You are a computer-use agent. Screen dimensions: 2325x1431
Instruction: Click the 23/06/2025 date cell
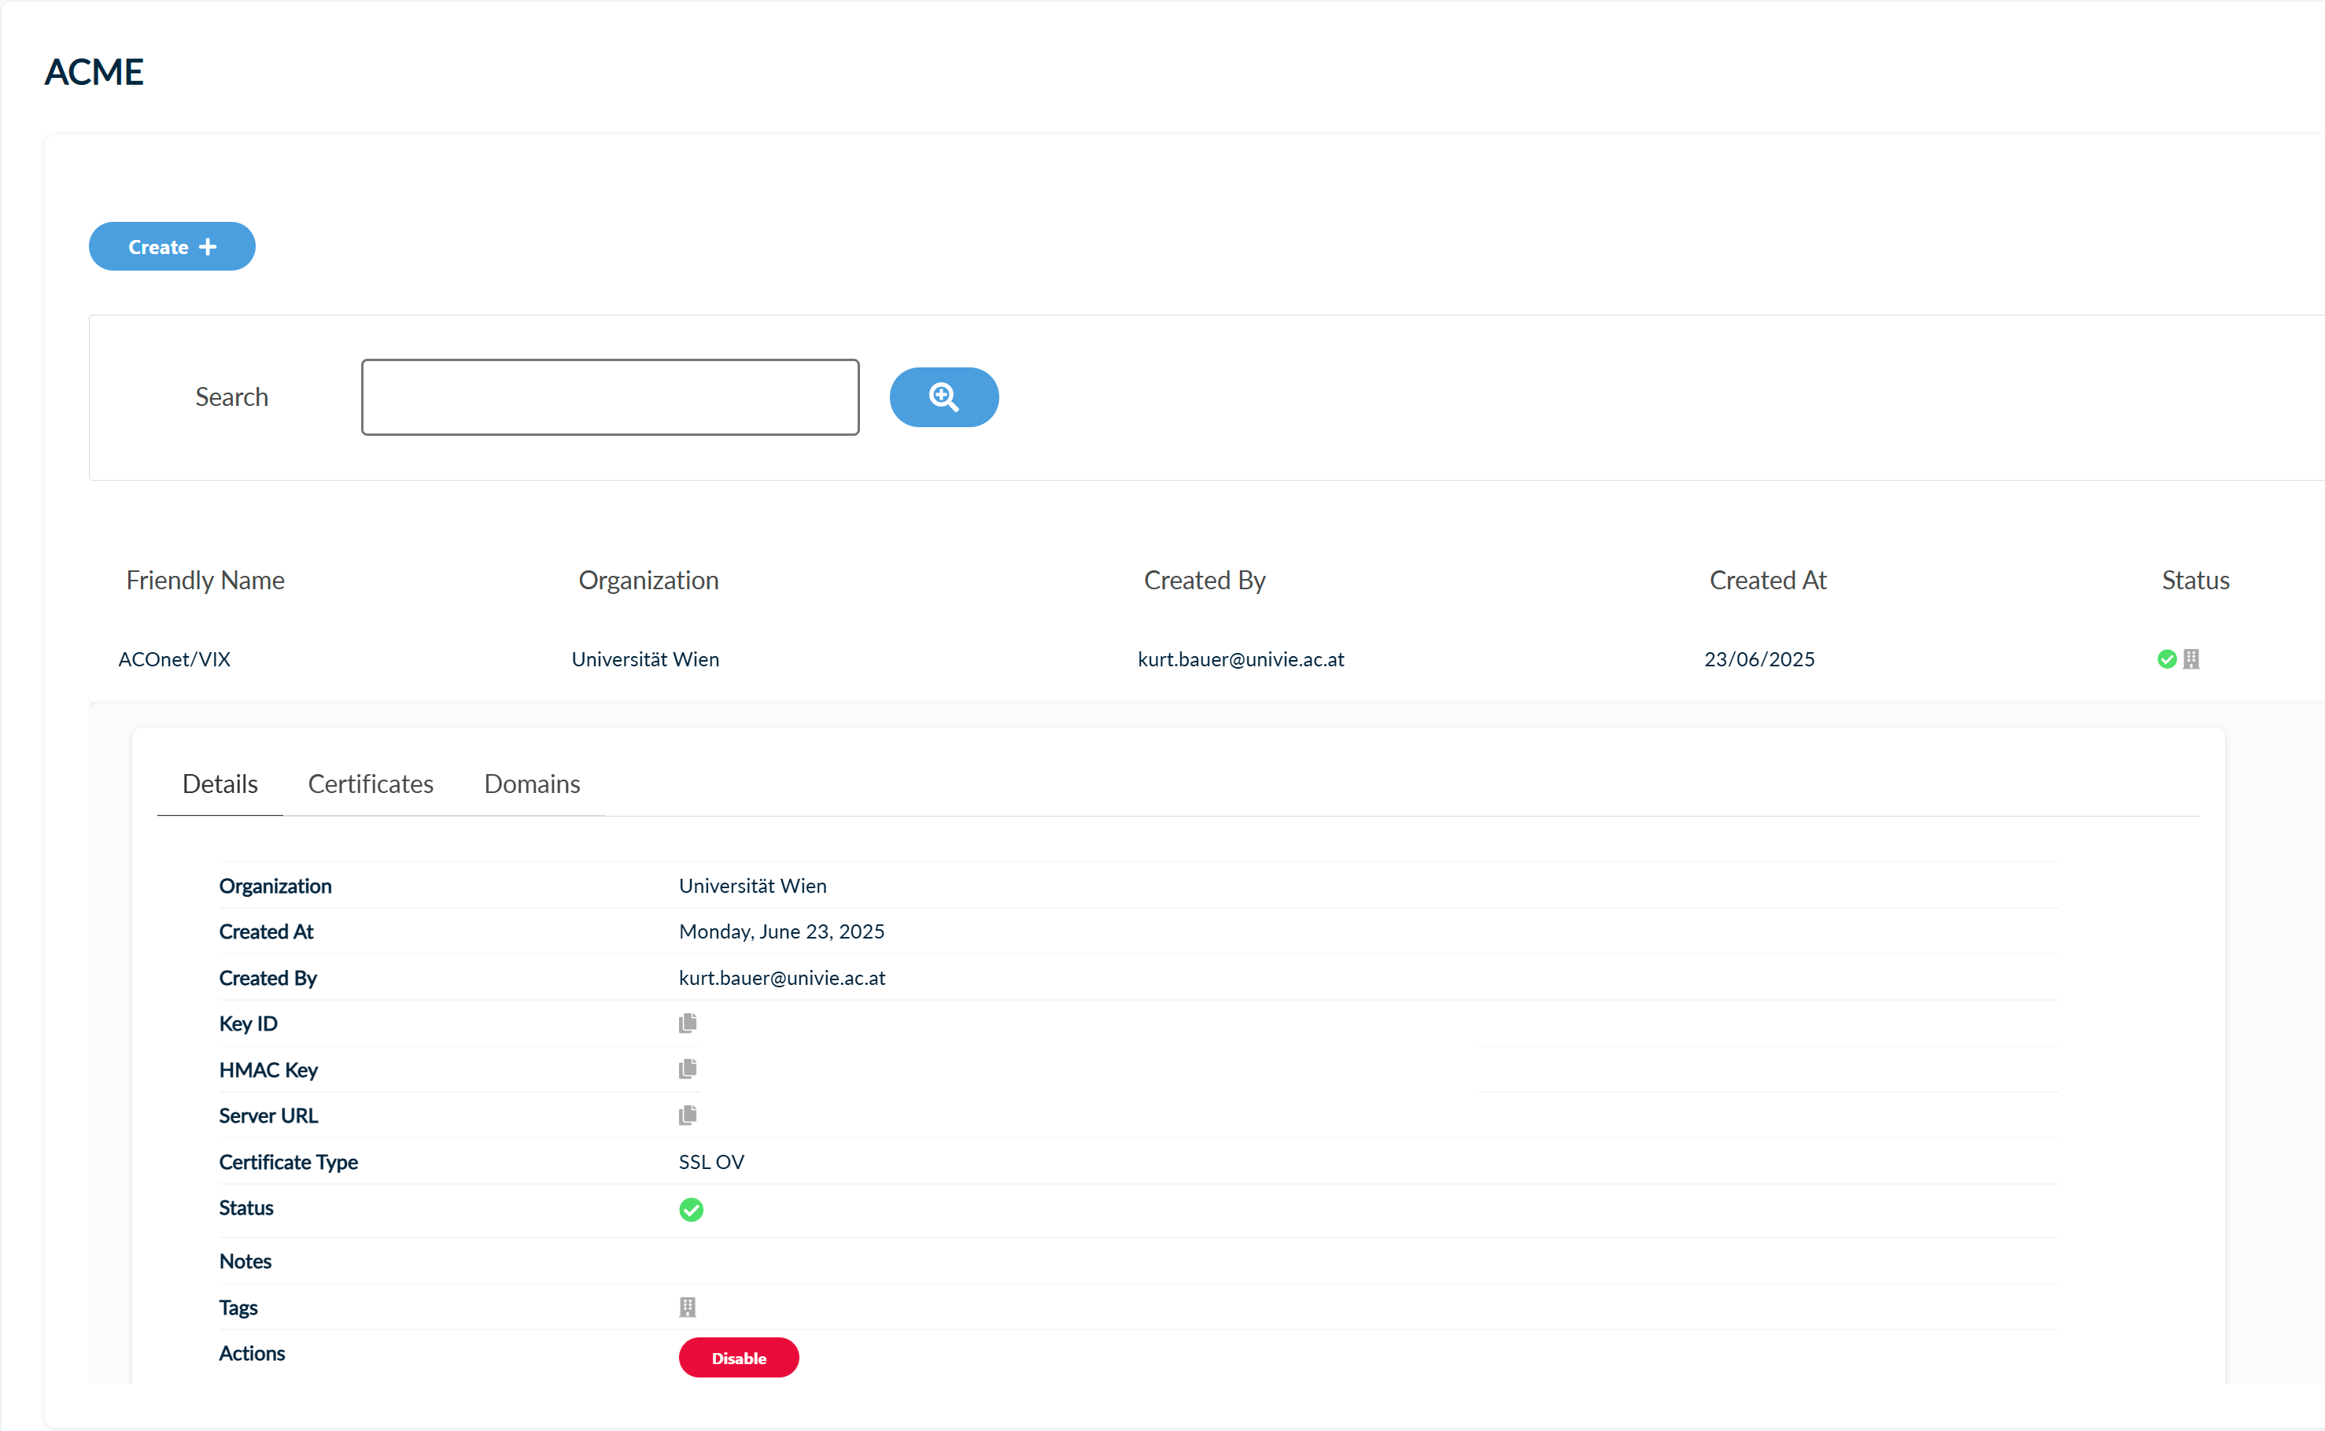[x=1759, y=658]
